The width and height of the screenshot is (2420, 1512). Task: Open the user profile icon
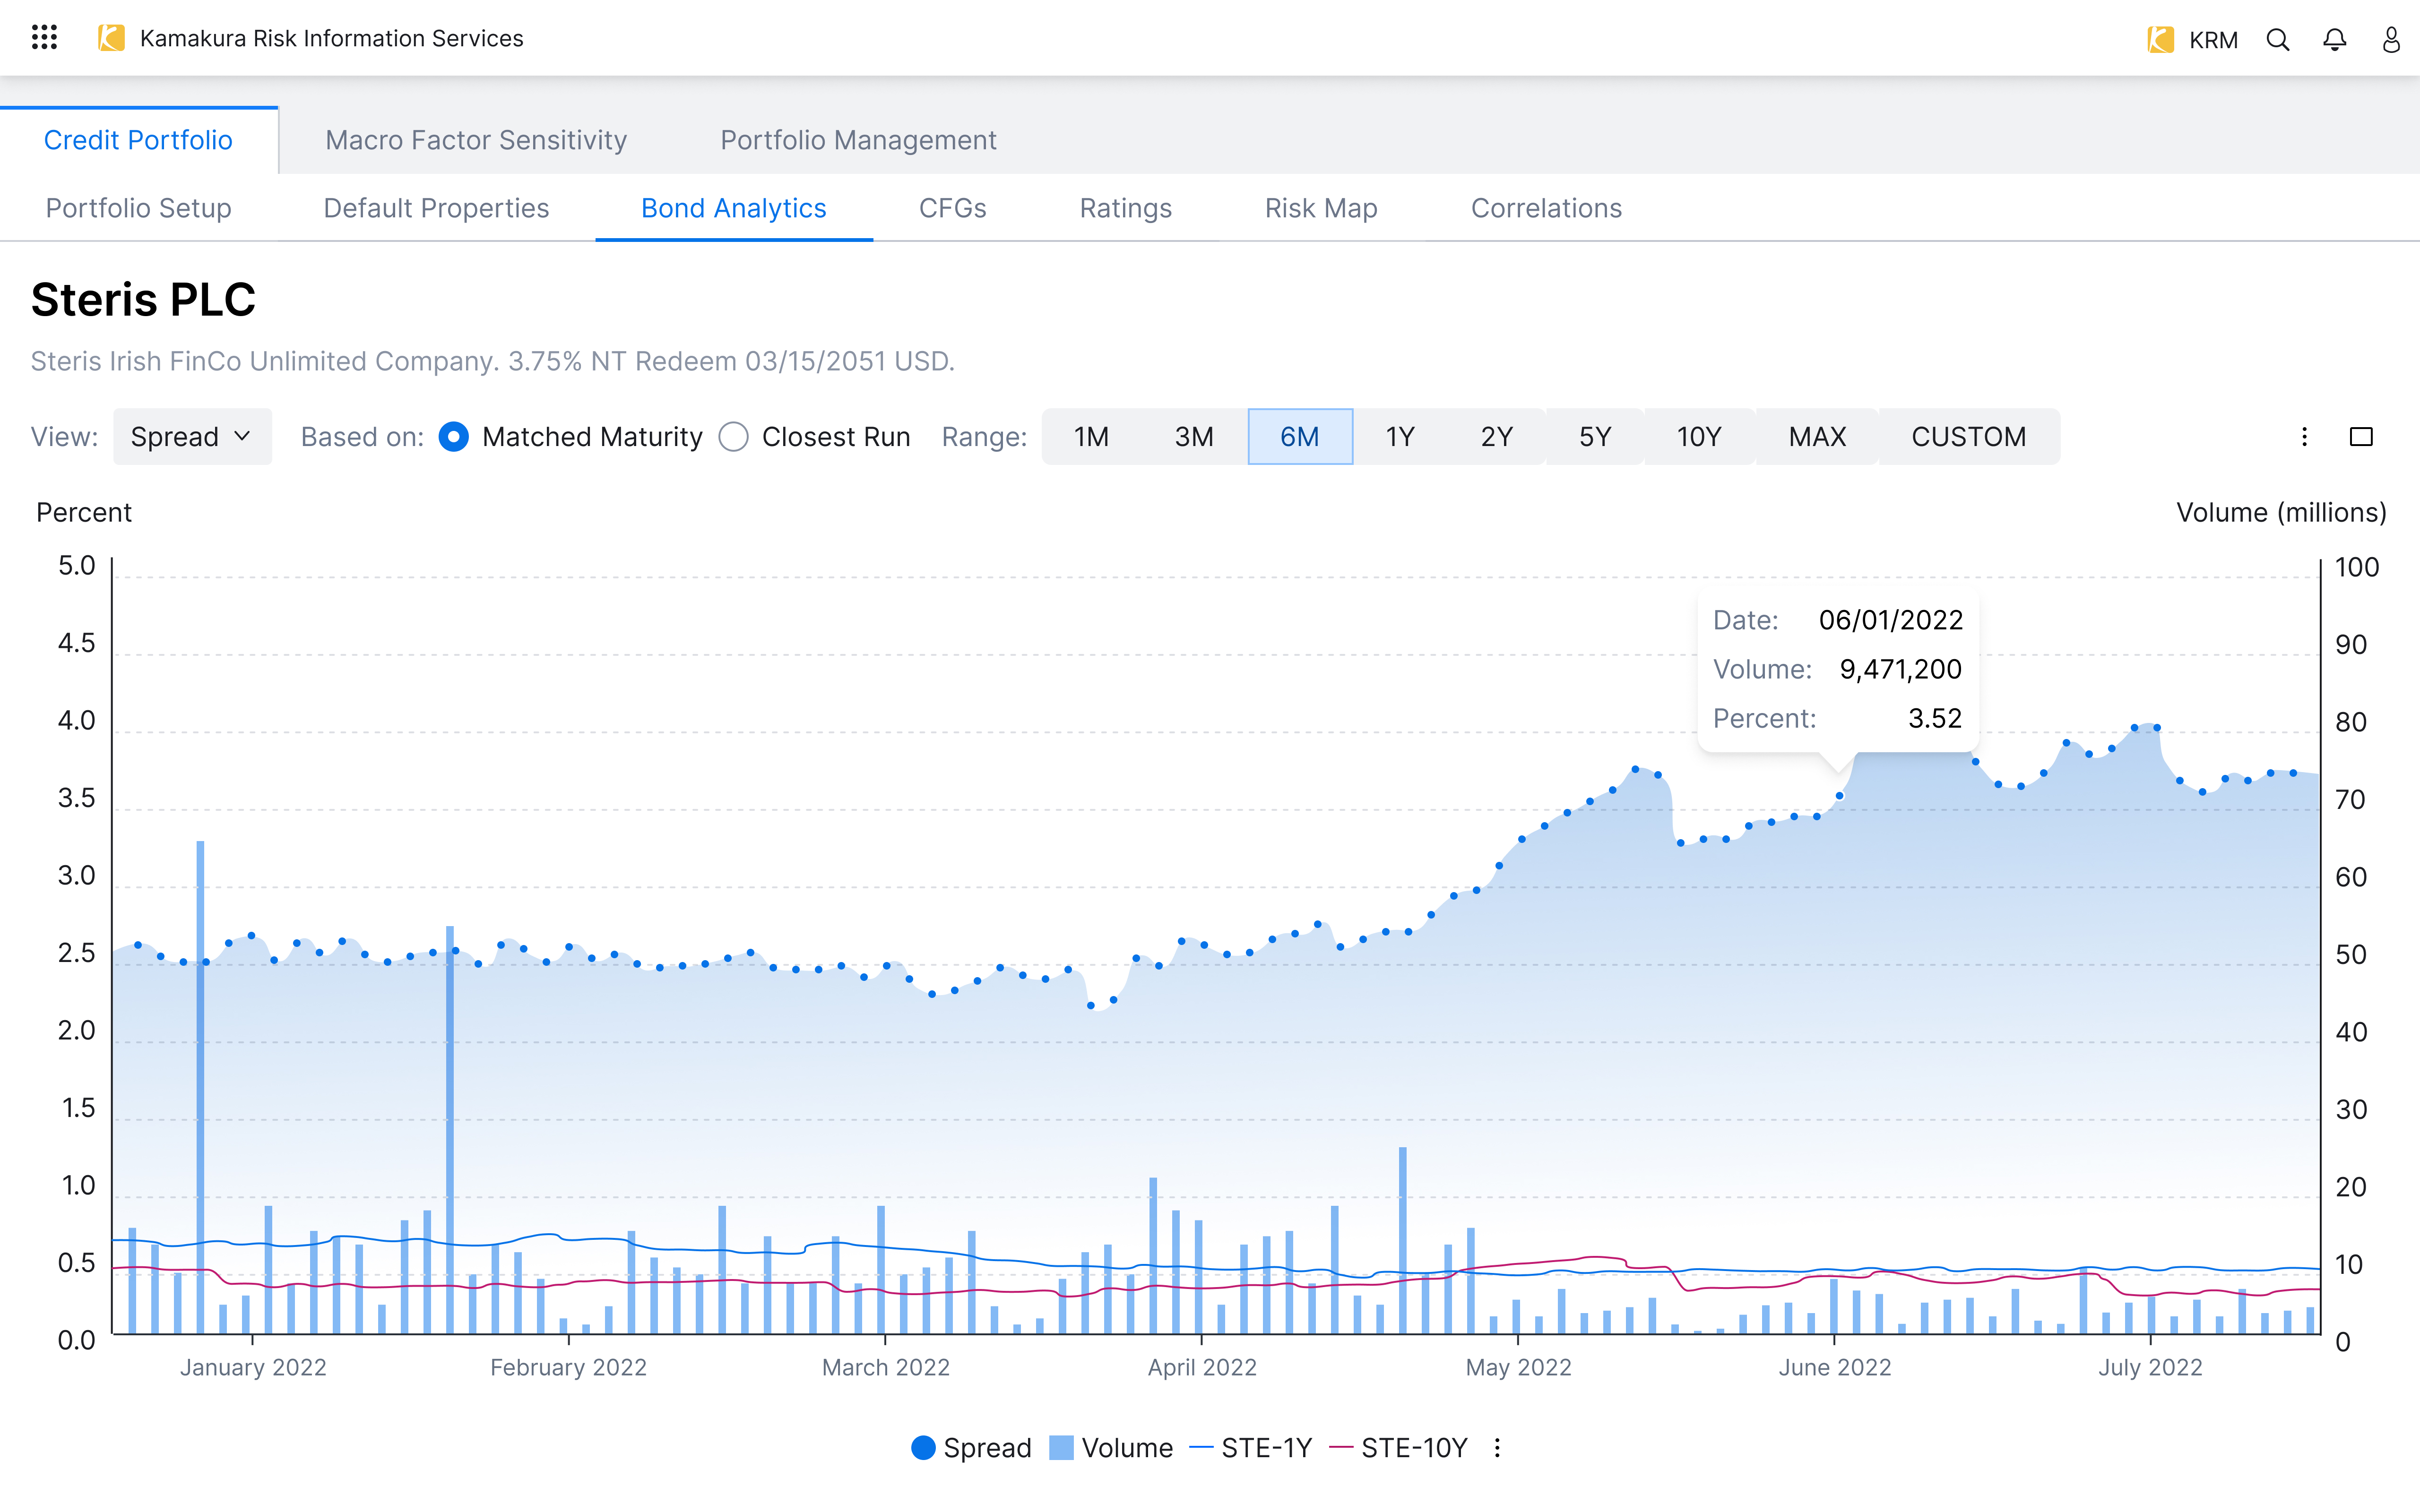[2390, 40]
